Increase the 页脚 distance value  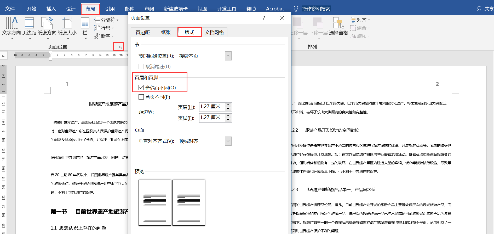click(228, 116)
